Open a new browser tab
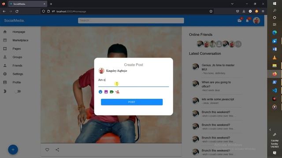The width and height of the screenshot is (282, 158). click(51, 4)
